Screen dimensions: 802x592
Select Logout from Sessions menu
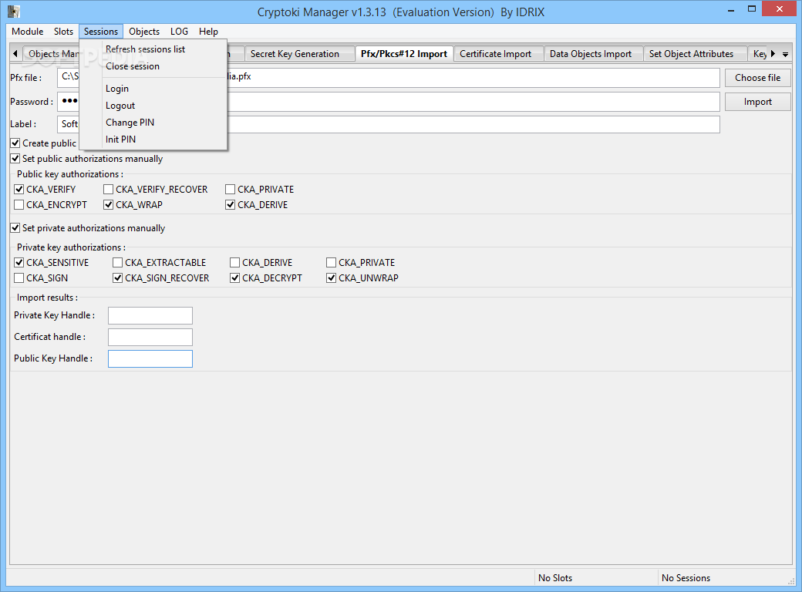(x=153, y=106)
